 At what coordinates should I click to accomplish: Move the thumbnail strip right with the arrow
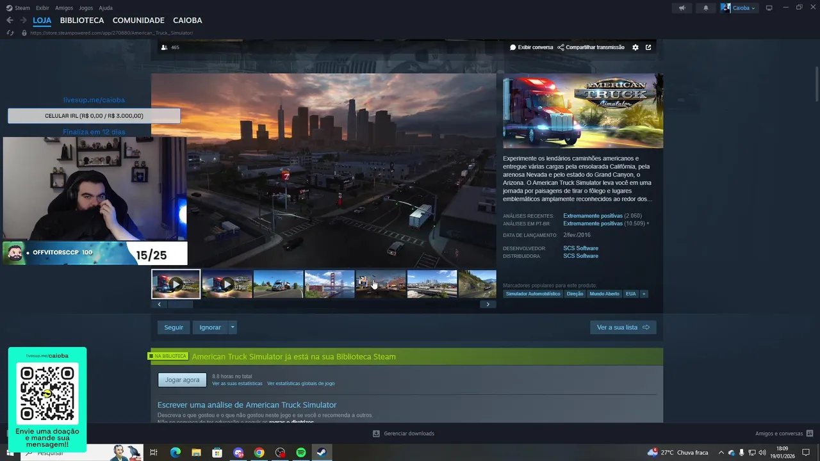(488, 304)
